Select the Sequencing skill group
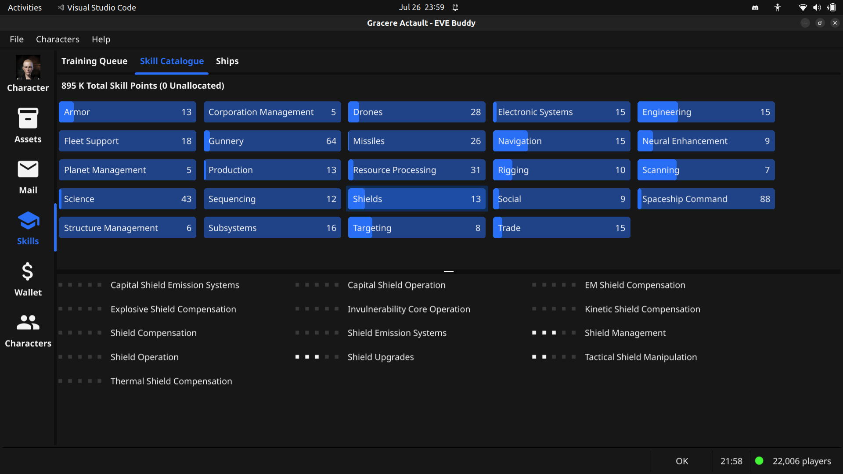Viewport: 843px width, 474px height. [x=272, y=199]
